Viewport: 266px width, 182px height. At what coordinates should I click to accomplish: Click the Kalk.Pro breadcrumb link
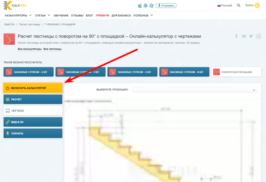(x=9, y=24)
